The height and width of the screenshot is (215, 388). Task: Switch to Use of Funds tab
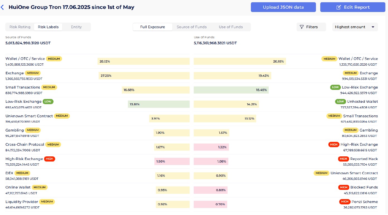click(231, 27)
